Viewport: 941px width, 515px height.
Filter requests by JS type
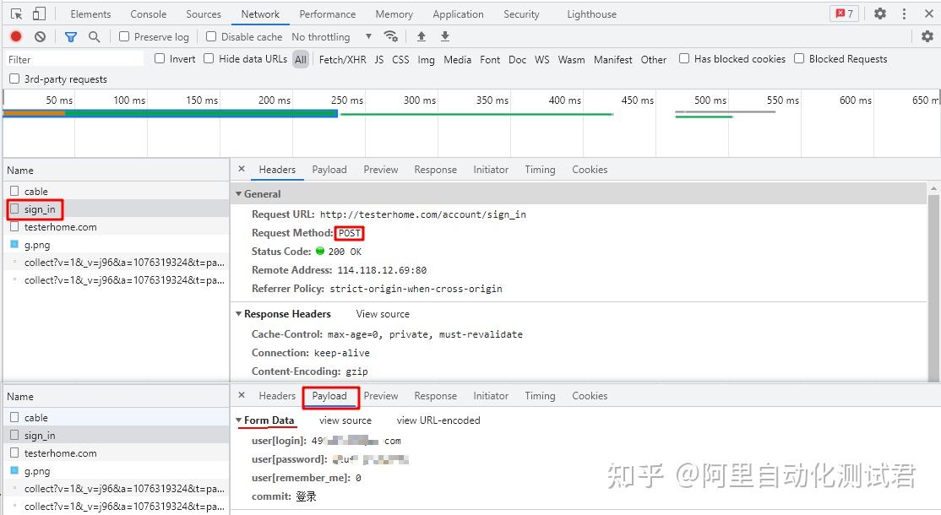pos(379,59)
